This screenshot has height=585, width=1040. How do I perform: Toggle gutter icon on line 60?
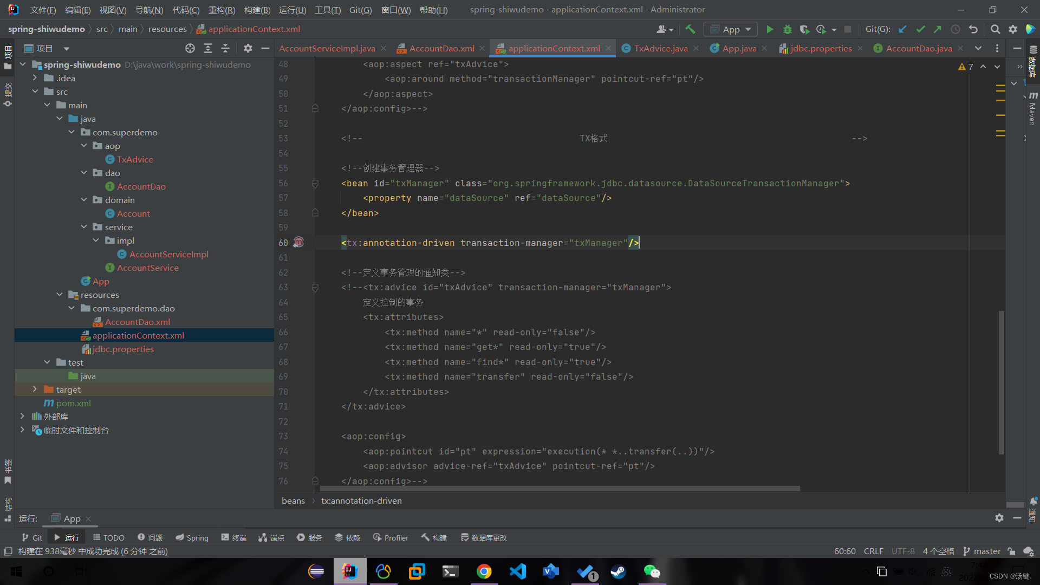pyautogui.click(x=298, y=243)
